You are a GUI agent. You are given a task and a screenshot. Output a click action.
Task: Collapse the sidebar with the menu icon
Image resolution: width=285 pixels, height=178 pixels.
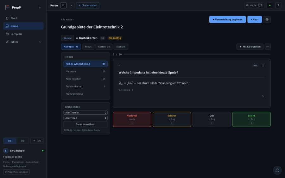click(40, 8)
